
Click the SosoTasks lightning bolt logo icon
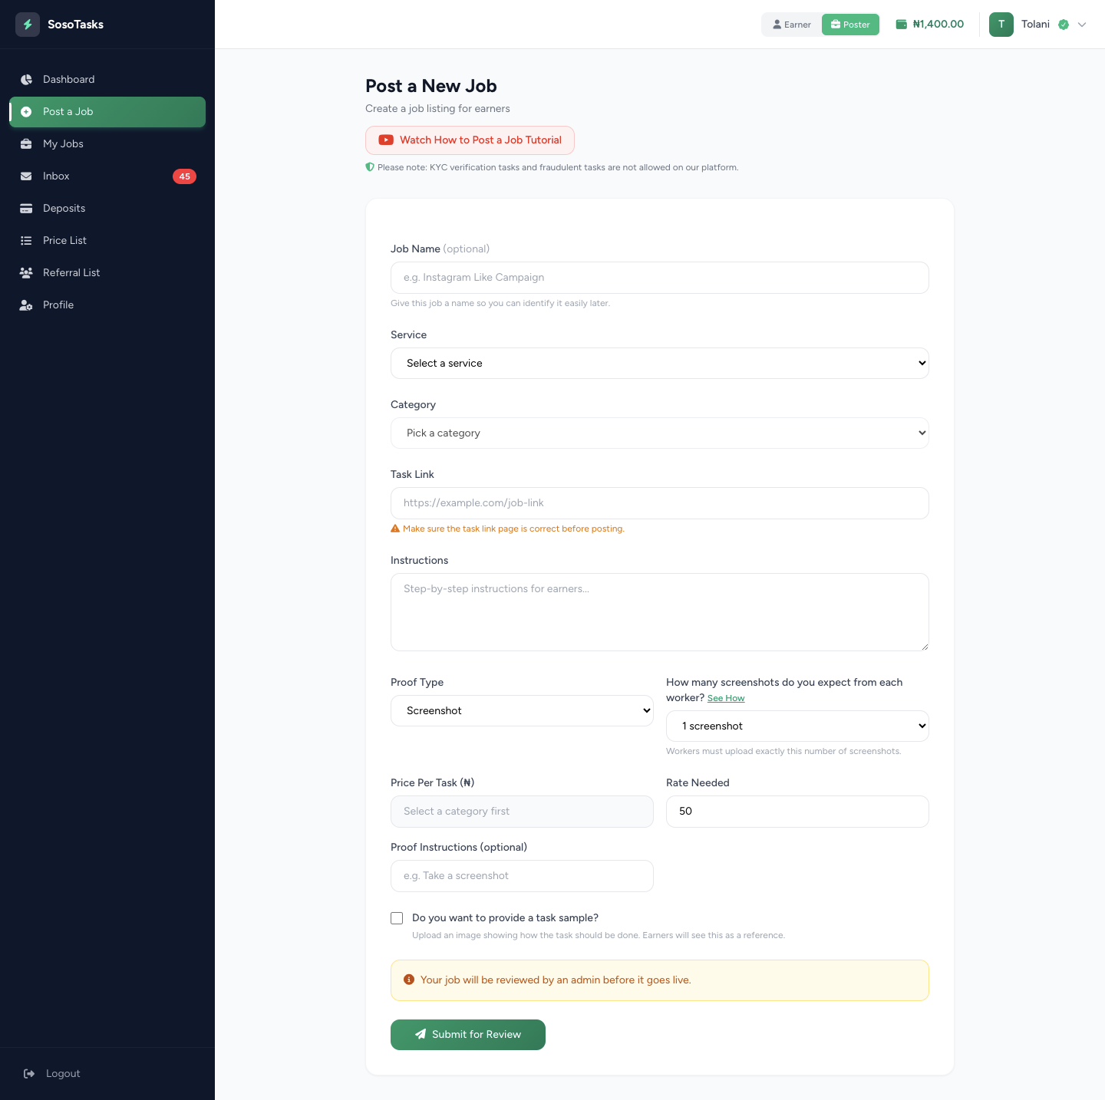28,25
